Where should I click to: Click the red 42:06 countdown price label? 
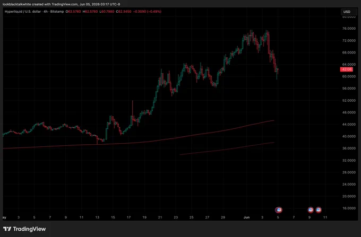[x=347, y=69]
